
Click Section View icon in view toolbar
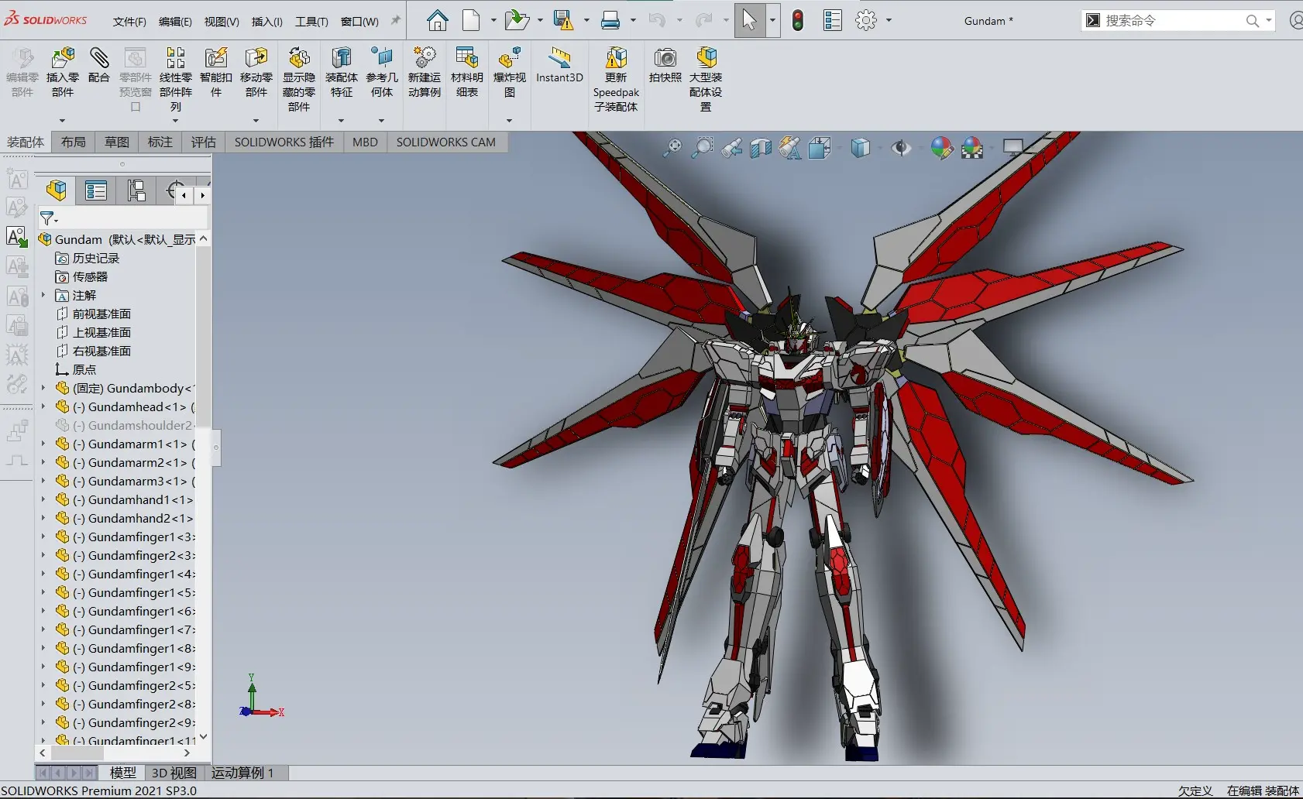pos(761,147)
